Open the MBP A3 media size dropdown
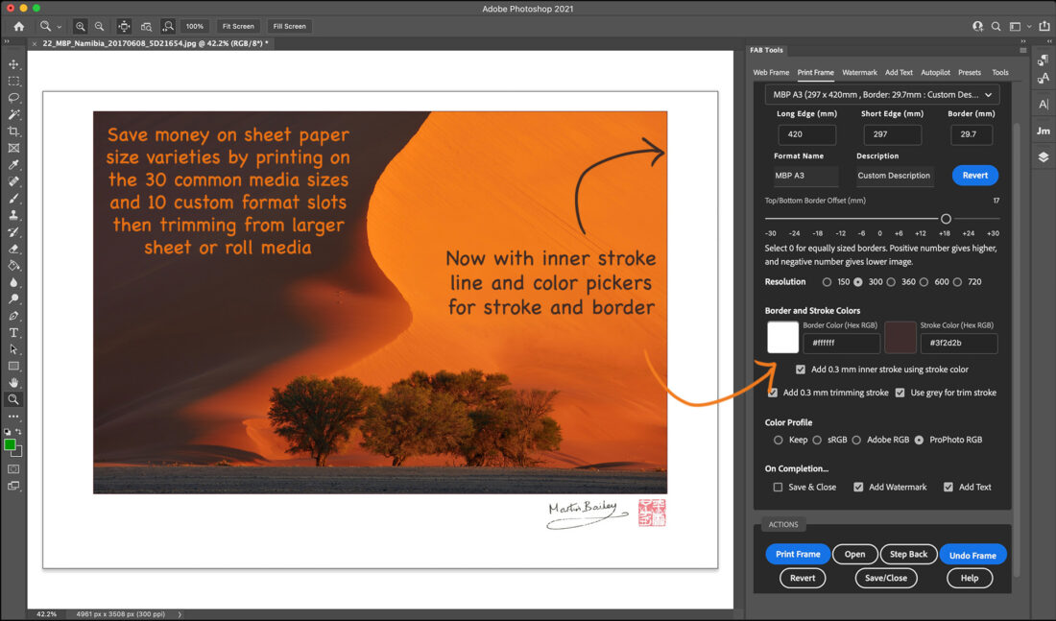1056x621 pixels. point(882,94)
